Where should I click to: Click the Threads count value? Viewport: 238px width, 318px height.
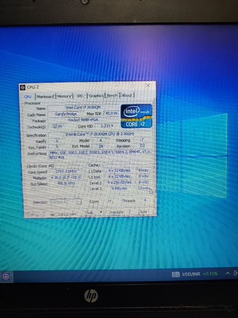coord(145,200)
